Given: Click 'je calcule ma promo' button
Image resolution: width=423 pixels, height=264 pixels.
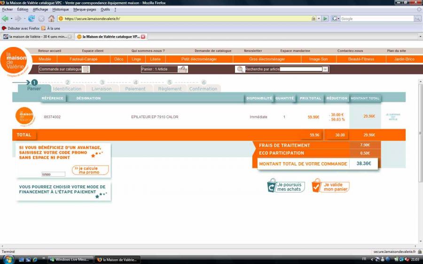Looking at the screenshot, I should 90,170.
